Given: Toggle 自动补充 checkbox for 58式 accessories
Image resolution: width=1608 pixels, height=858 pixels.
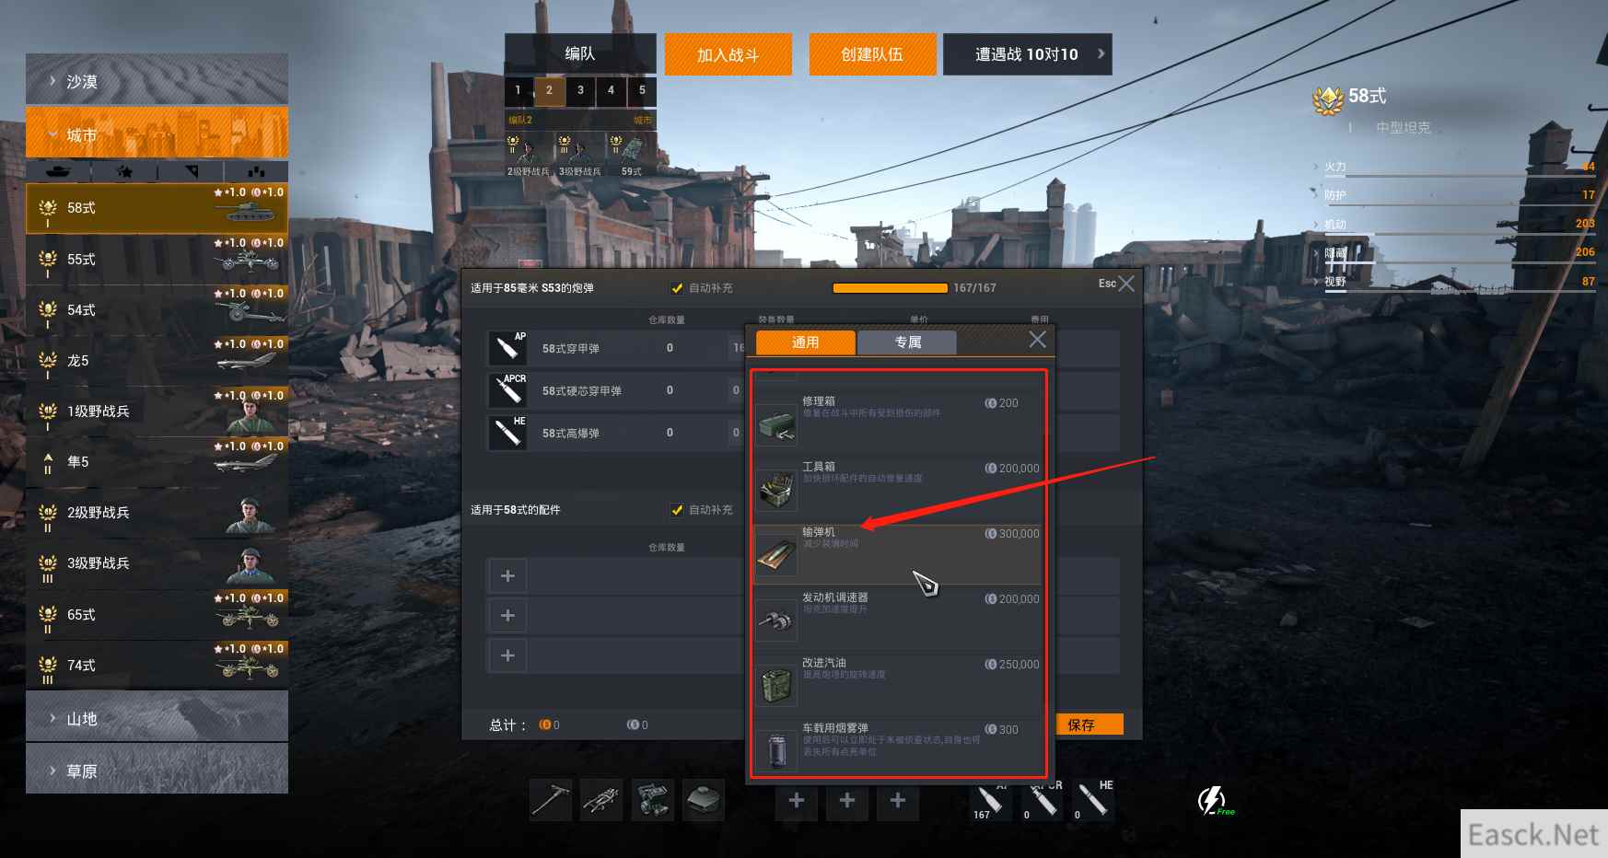Looking at the screenshot, I should [678, 510].
